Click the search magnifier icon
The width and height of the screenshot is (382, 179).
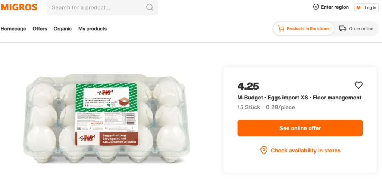[150, 7]
